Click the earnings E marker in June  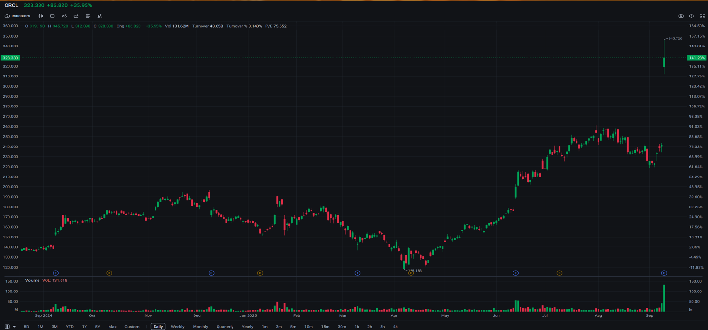(x=515, y=273)
